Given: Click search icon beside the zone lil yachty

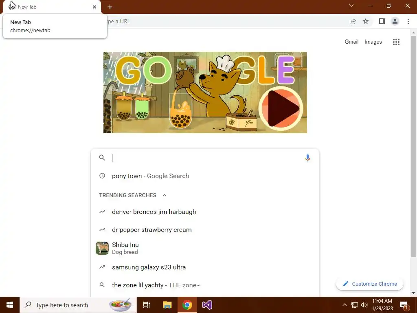Looking at the screenshot, I should point(102,285).
